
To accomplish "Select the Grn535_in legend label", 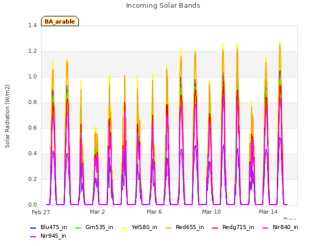I will (99, 228).
